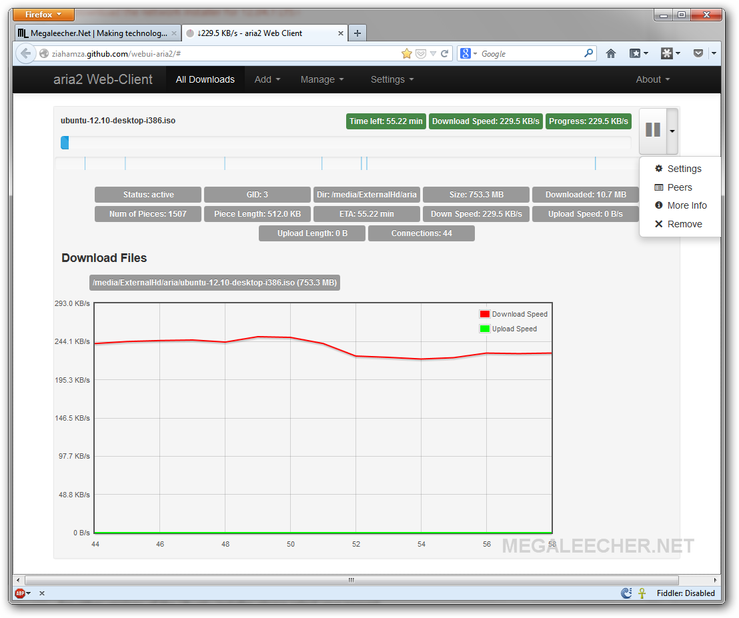Screen dimensions: 739x618
Task: Click the Dir: /media/ExternalHd/aria label
Action: (367, 195)
